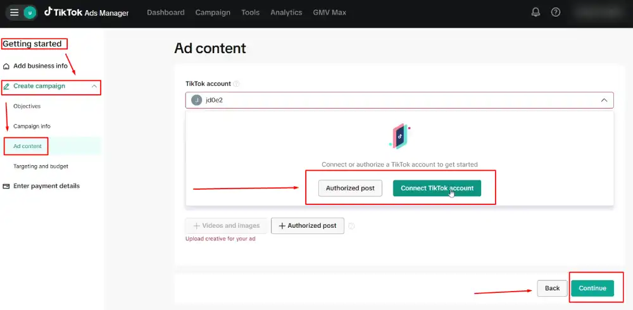
Task: Click the jd0e2 account avatar
Action: coord(197,100)
